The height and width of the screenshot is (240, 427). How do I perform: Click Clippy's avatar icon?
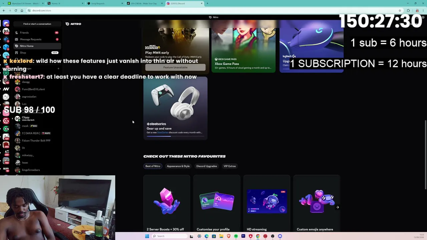(x=17, y=118)
